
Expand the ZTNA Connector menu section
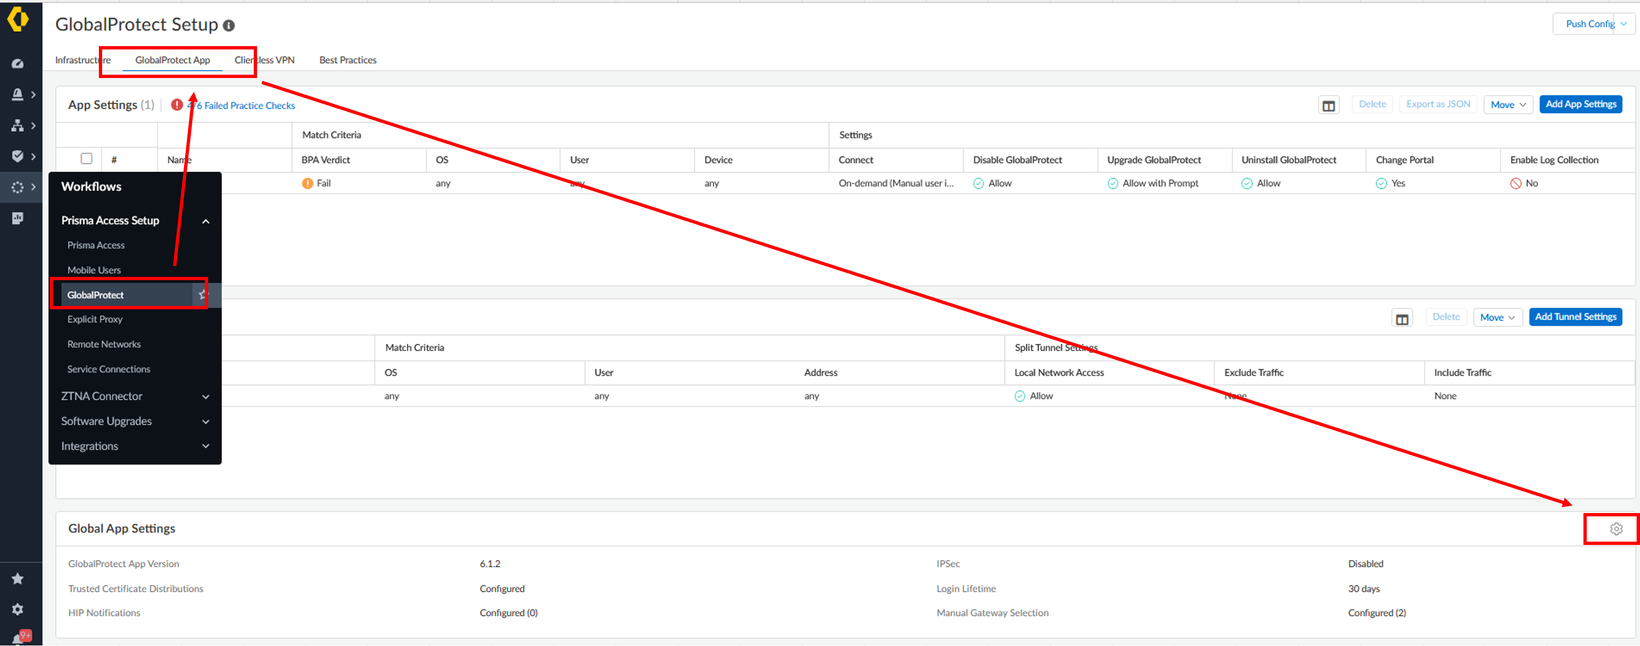pos(205,397)
